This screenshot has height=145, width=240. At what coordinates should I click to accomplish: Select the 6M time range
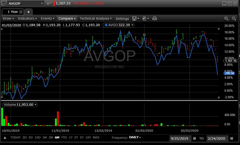point(57,138)
